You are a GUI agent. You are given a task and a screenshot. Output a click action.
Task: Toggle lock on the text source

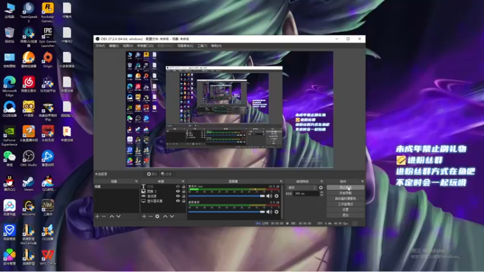point(183,186)
